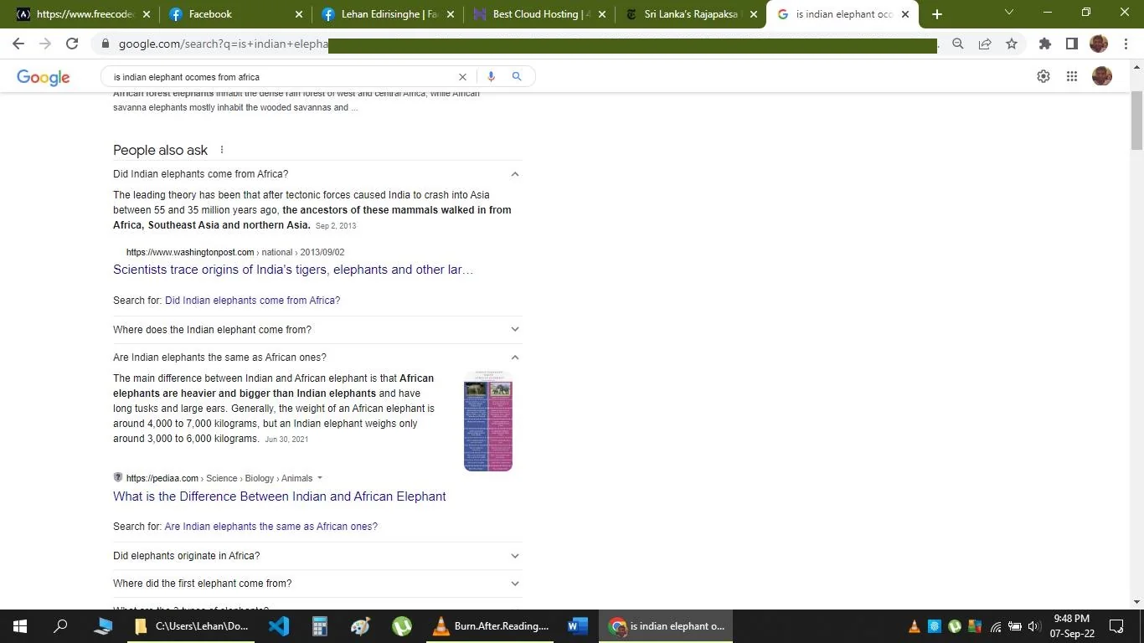Switch to Microsoft Word from the taskbar
The width and height of the screenshot is (1144, 643).
coord(578,626)
